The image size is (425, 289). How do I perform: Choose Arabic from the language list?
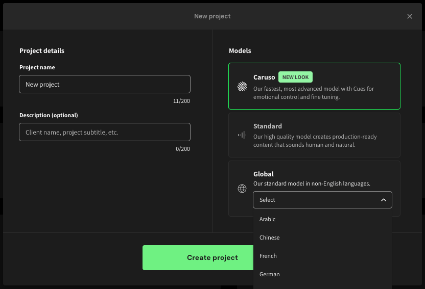[268, 219]
